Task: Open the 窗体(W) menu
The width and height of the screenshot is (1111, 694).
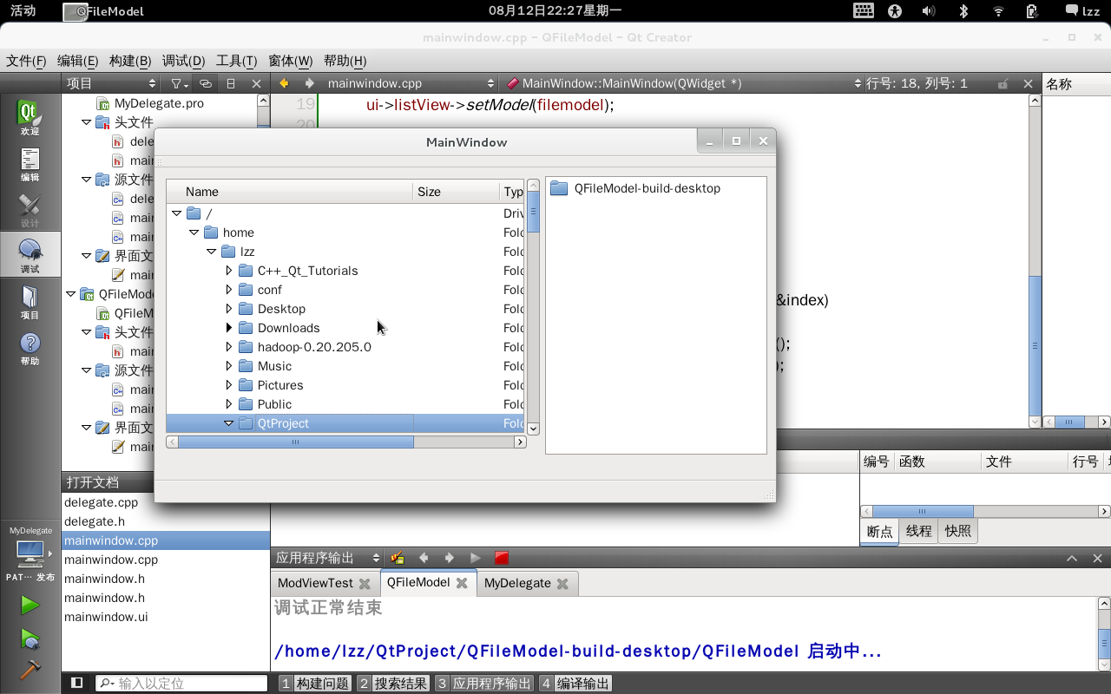Action: [291, 61]
